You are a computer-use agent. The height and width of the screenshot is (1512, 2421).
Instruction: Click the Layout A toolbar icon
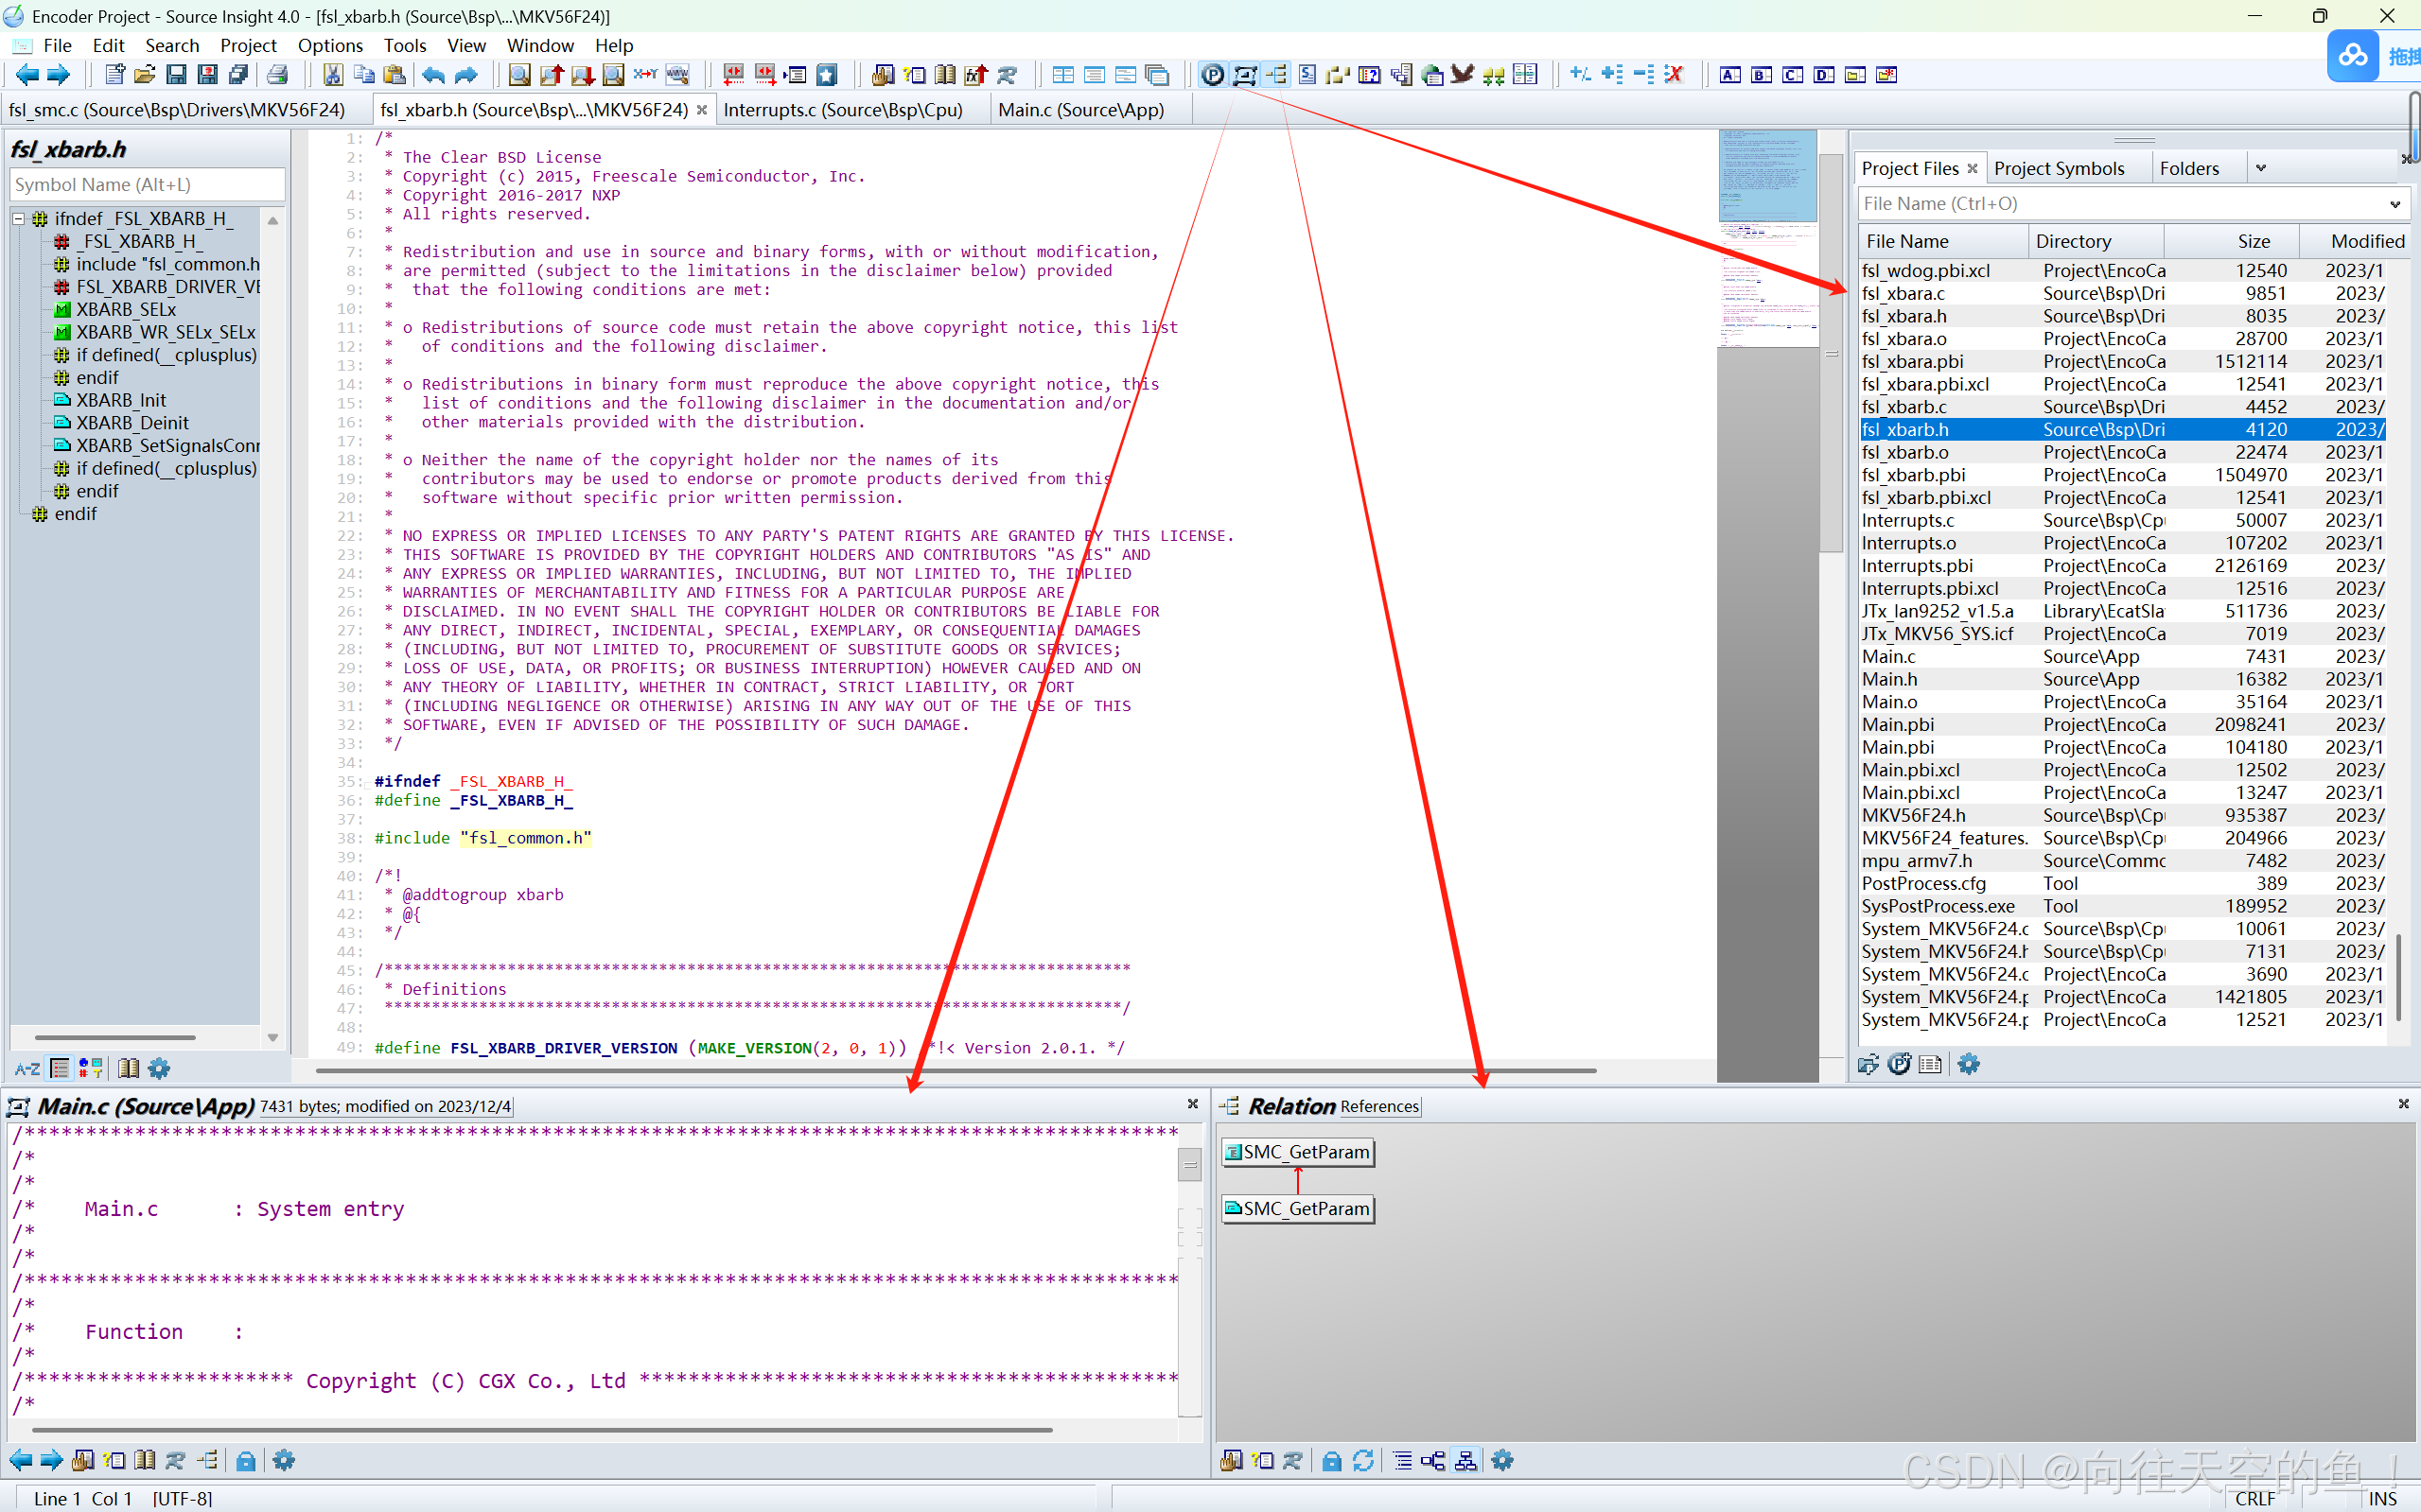(x=1729, y=75)
